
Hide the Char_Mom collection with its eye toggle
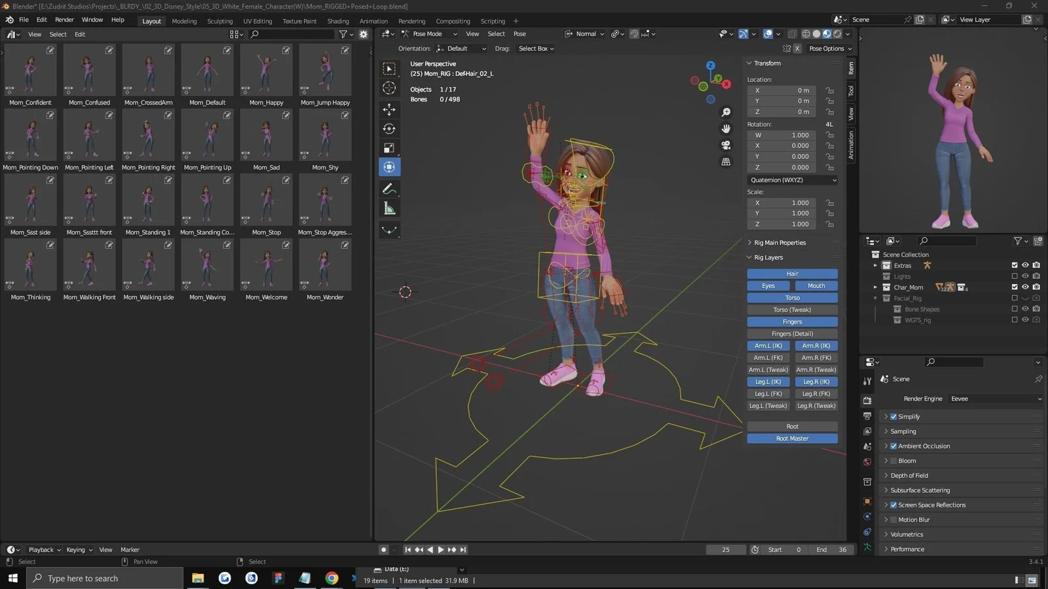[x=1025, y=287]
